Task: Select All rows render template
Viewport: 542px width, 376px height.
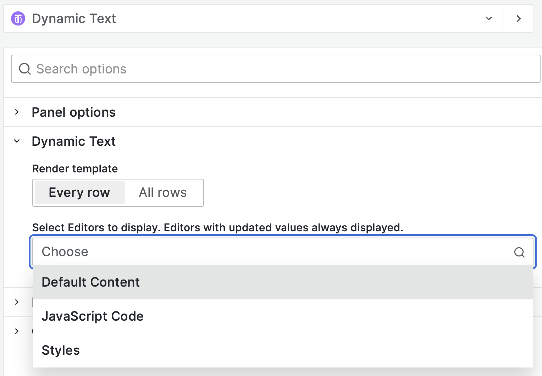Action: pyautogui.click(x=163, y=193)
